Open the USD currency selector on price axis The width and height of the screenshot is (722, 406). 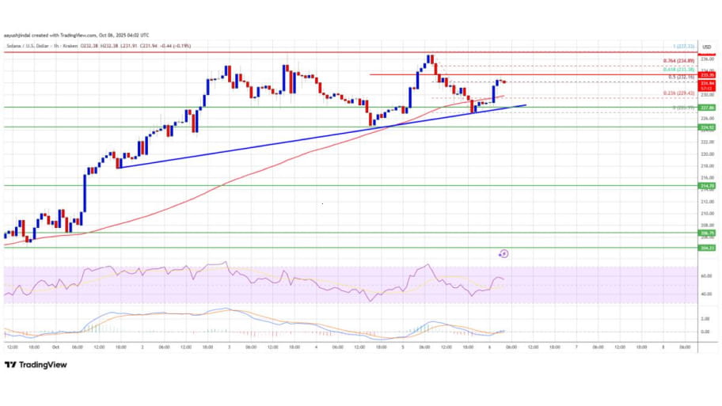coord(707,46)
